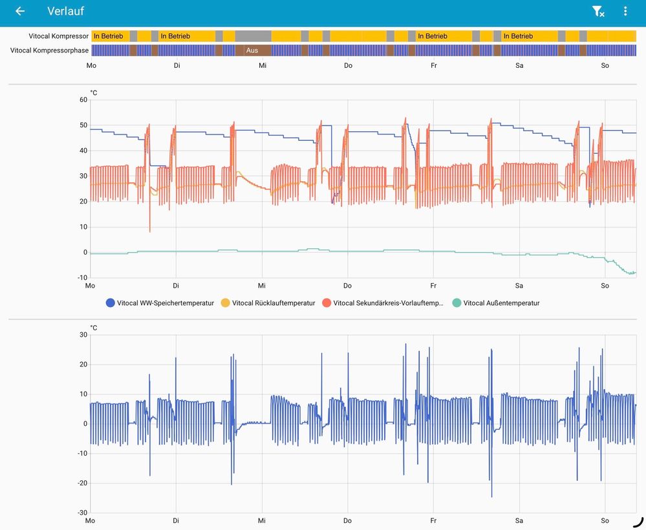Toggle the Vitocal Sekundärkreis-Vorlauftemp legend series
Viewport: 646px width, 530px height.
[383, 302]
